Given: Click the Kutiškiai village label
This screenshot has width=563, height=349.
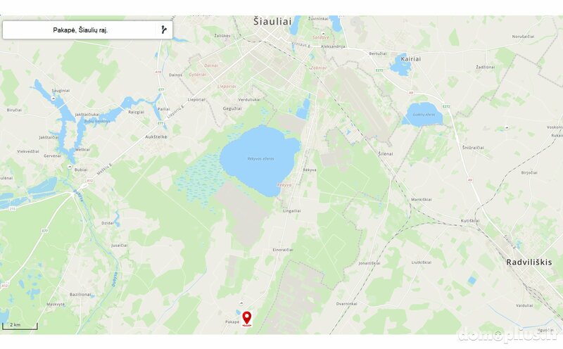Looking at the screenshot, I should (470, 221).
